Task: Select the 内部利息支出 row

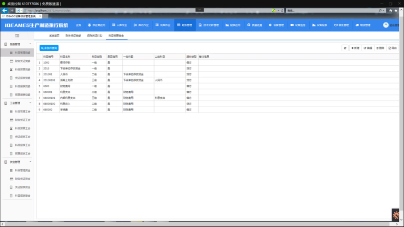Action: (218, 98)
